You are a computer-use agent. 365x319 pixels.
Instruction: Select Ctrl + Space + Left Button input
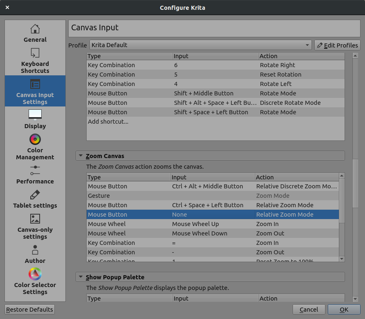click(213, 205)
